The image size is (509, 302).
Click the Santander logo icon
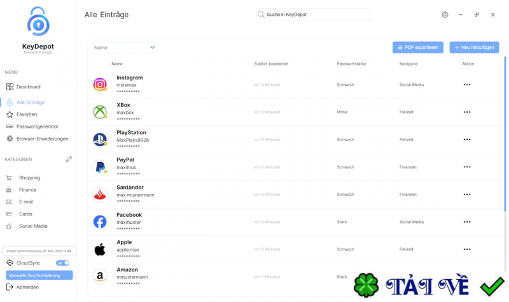pos(100,195)
